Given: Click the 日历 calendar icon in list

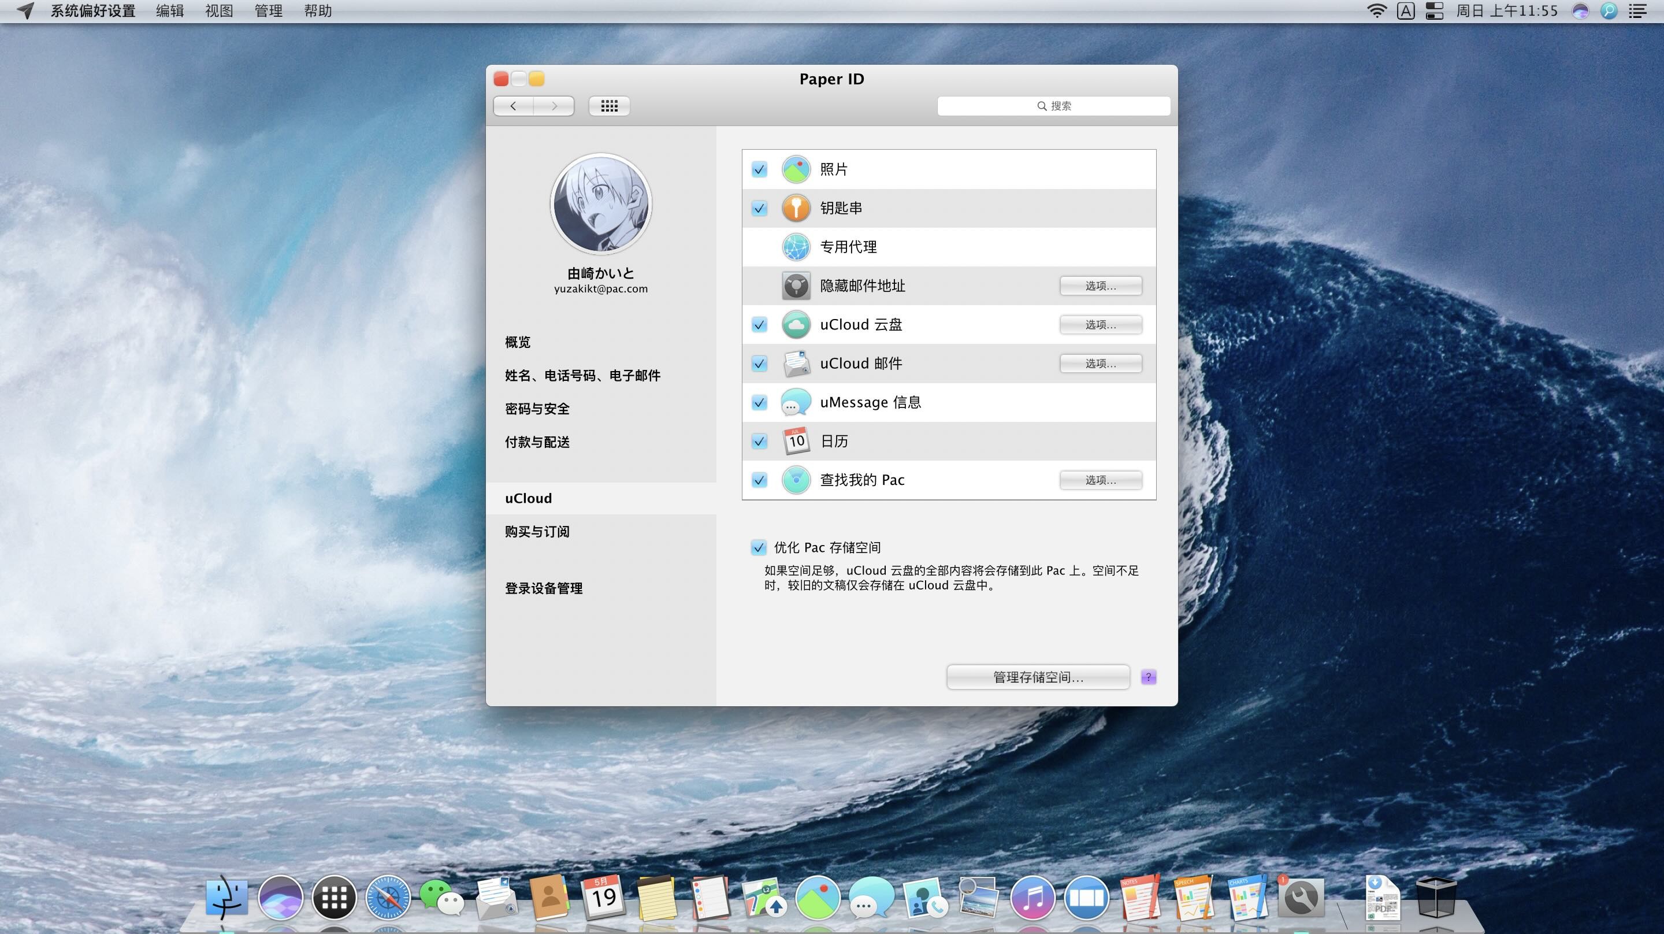Looking at the screenshot, I should pyautogui.click(x=796, y=441).
